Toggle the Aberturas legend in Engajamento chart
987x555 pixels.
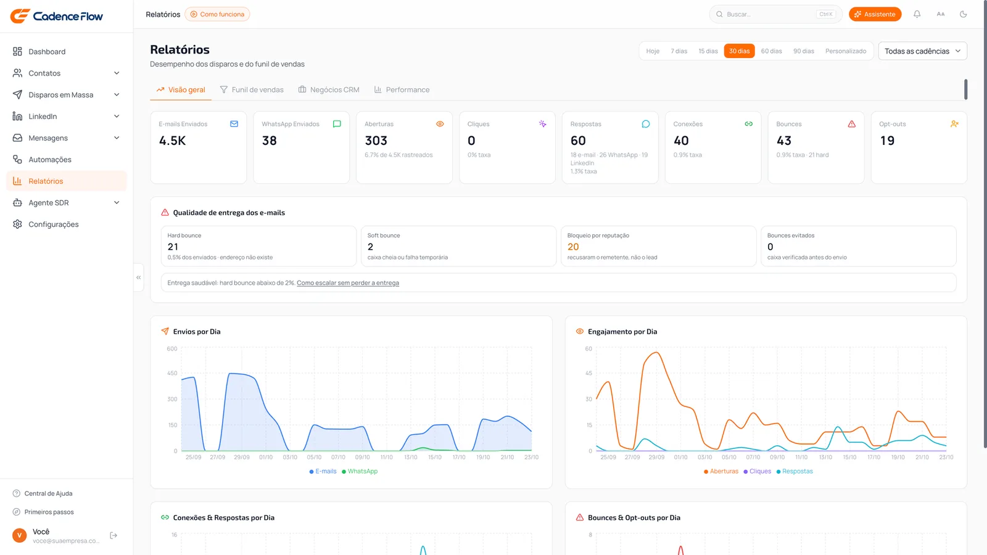point(721,471)
